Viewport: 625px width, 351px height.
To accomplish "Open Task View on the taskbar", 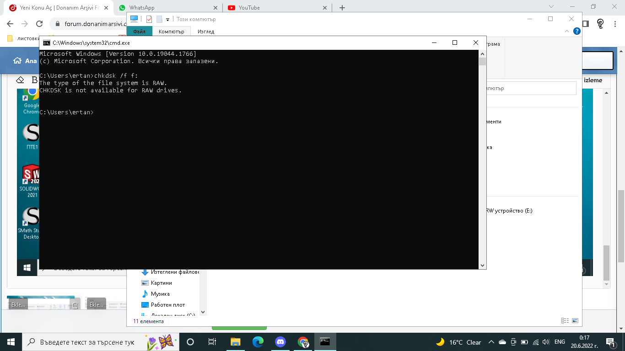I will [x=212, y=342].
